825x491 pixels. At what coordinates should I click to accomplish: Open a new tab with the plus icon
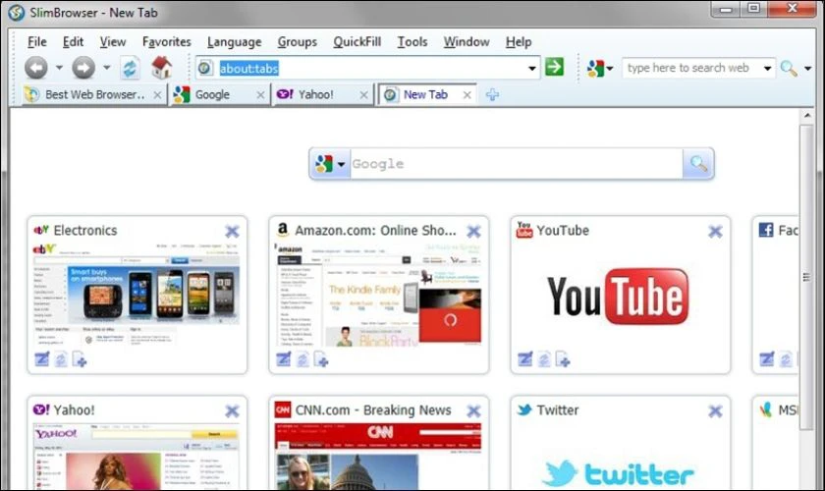tap(492, 94)
